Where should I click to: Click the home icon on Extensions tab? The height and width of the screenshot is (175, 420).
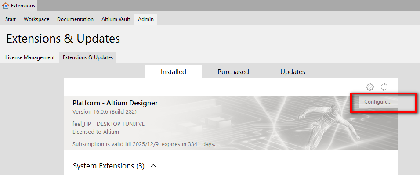pyautogui.click(x=6, y=5)
